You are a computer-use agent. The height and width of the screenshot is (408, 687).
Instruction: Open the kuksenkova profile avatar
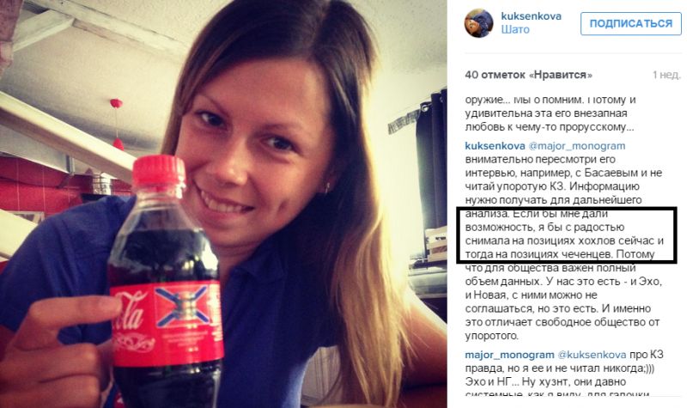point(479,23)
